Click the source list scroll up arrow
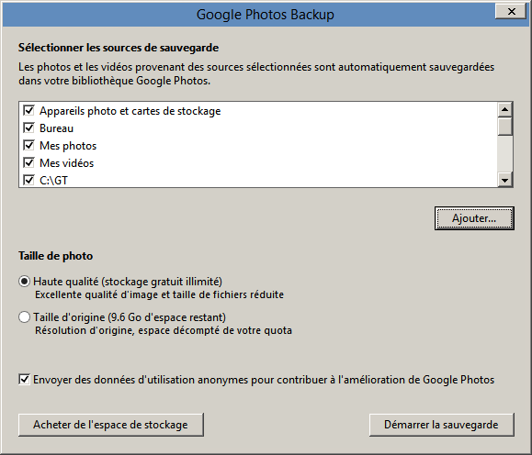 (504, 109)
